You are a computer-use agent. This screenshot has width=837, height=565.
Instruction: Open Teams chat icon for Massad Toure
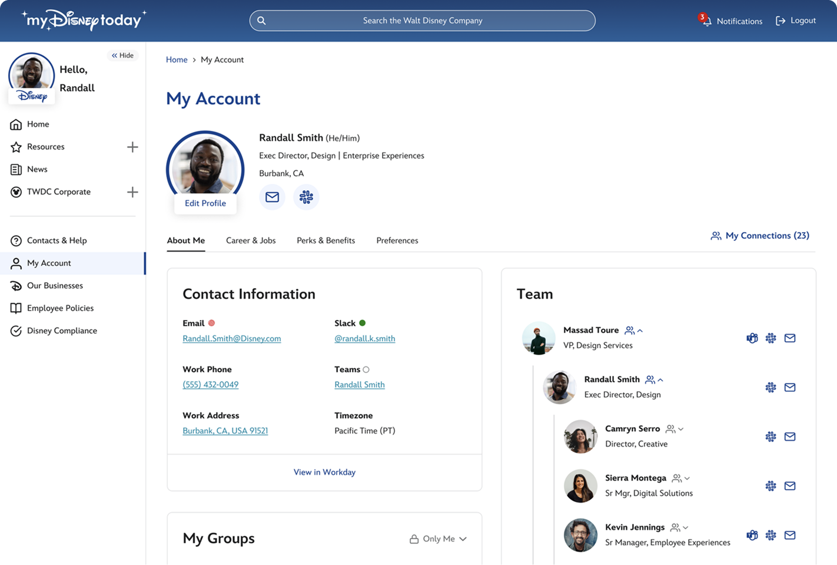click(752, 338)
